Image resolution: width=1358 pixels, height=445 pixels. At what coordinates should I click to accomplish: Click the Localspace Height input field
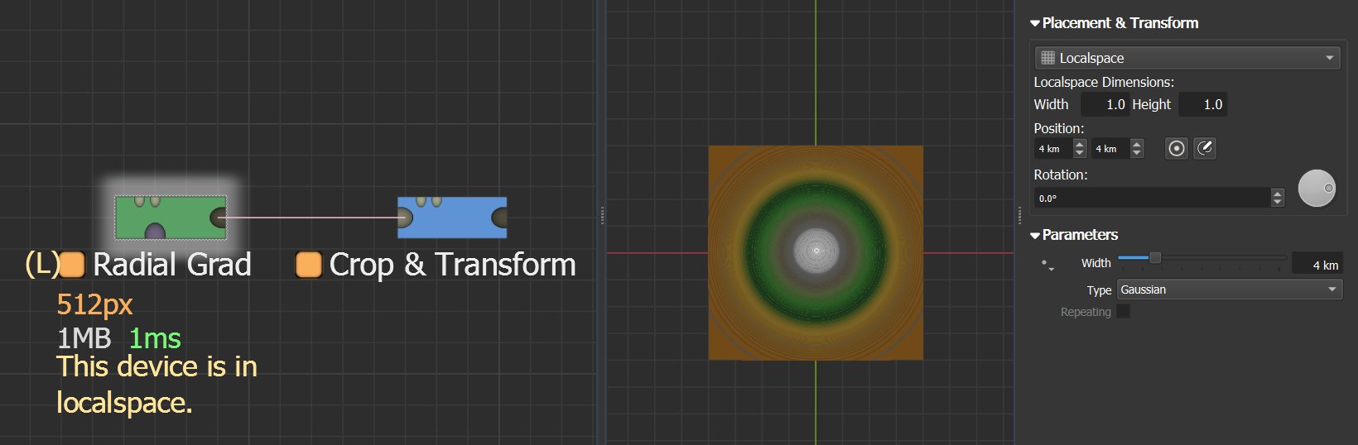click(1202, 104)
